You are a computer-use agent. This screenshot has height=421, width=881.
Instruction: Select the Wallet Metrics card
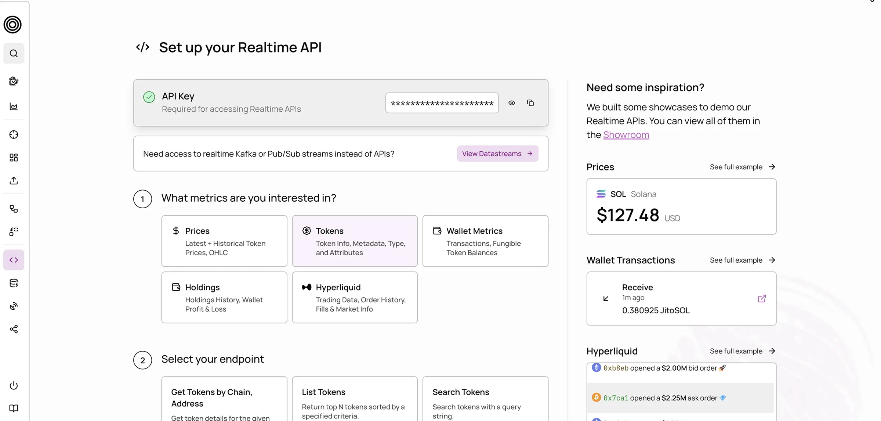pyautogui.click(x=485, y=241)
